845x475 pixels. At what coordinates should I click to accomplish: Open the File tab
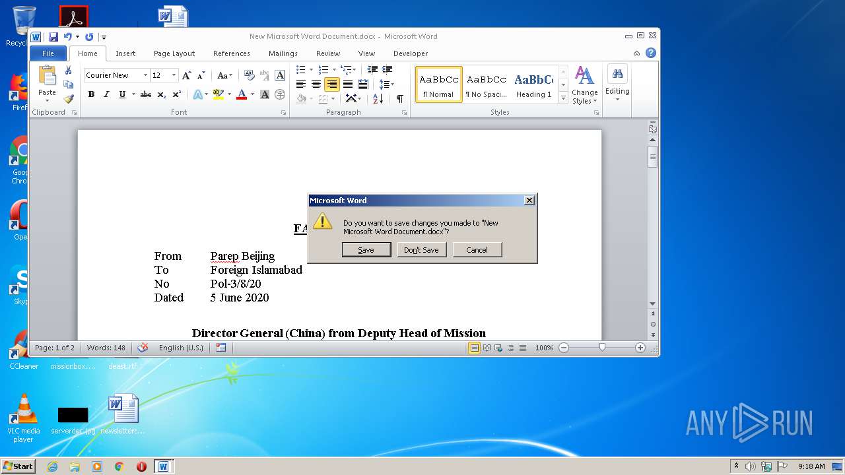point(48,53)
